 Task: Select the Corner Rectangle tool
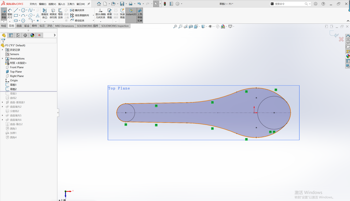click(x=16, y=15)
